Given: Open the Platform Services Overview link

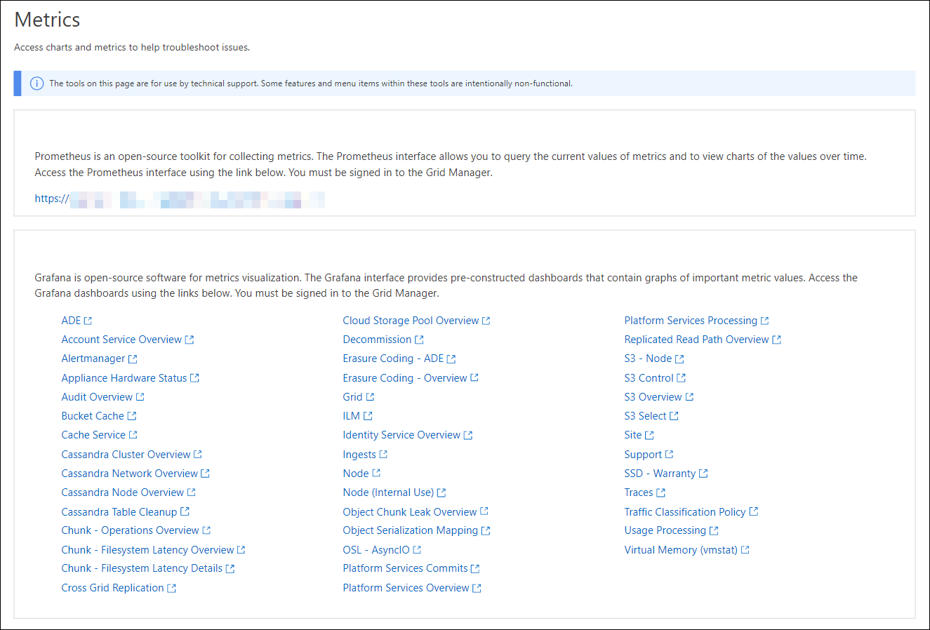Looking at the screenshot, I should tap(406, 588).
